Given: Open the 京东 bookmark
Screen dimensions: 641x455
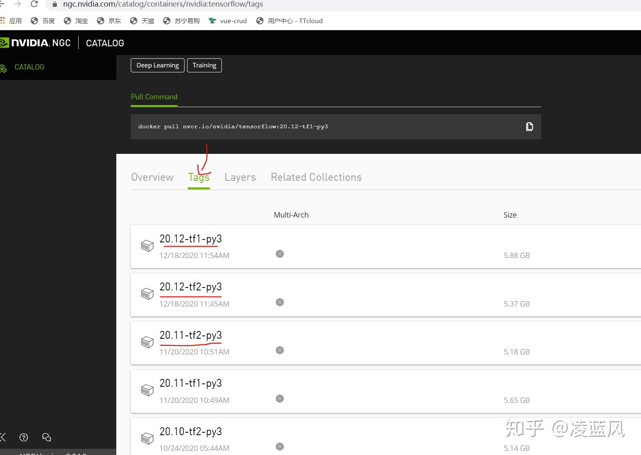Looking at the screenshot, I should pyautogui.click(x=109, y=21).
